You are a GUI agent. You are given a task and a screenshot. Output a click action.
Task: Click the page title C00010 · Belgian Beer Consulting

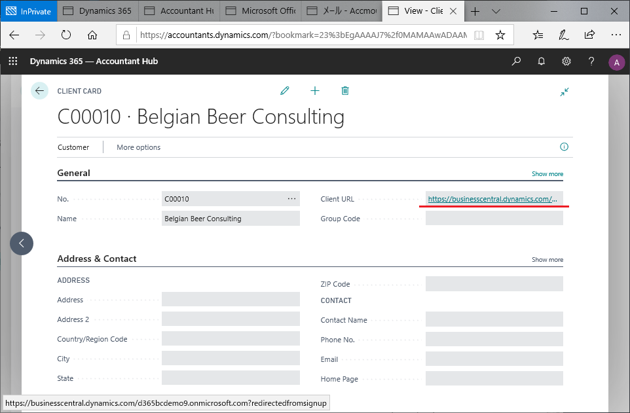click(x=201, y=117)
